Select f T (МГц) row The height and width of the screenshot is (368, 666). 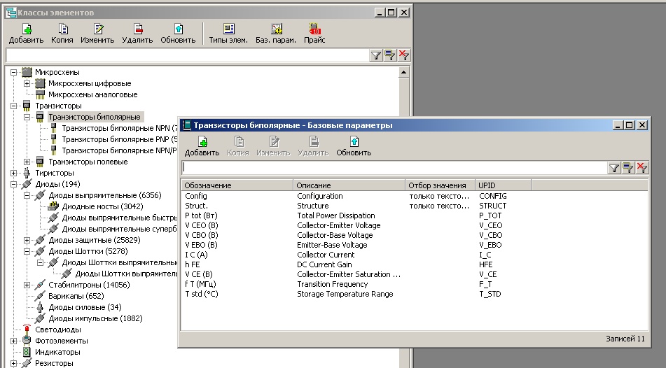point(414,284)
